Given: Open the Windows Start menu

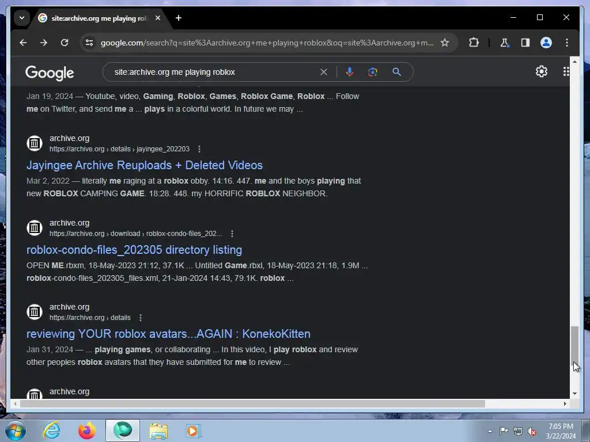Looking at the screenshot, I should pyautogui.click(x=16, y=430).
